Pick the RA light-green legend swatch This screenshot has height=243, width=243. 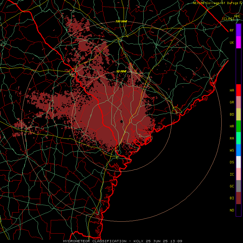click(x=238, y=138)
